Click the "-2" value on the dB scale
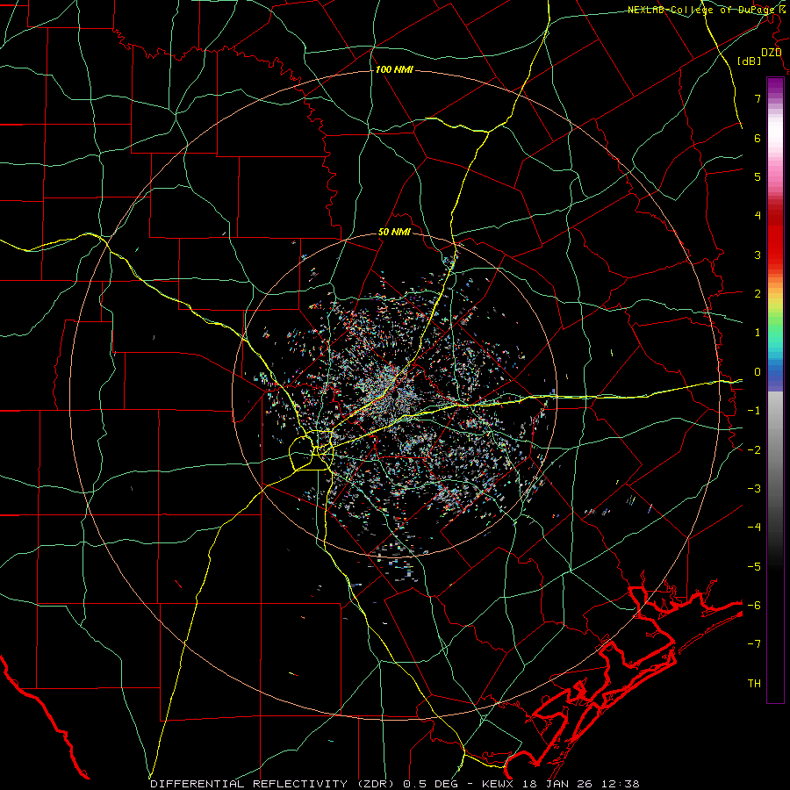Screen dimensions: 790x790 (x=754, y=450)
